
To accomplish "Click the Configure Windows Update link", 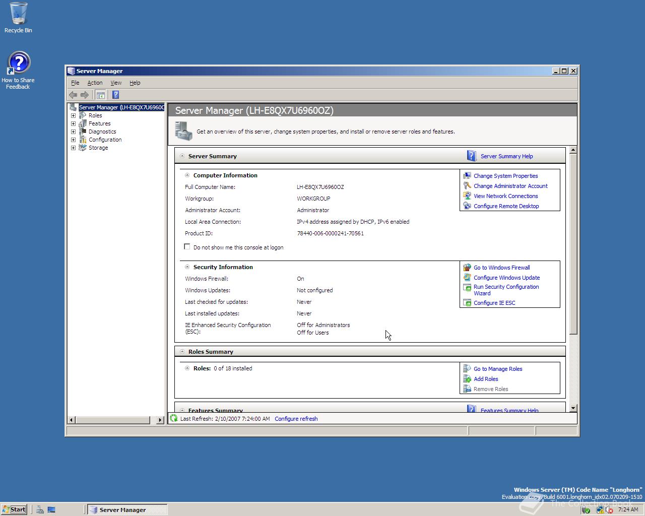I will point(506,278).
